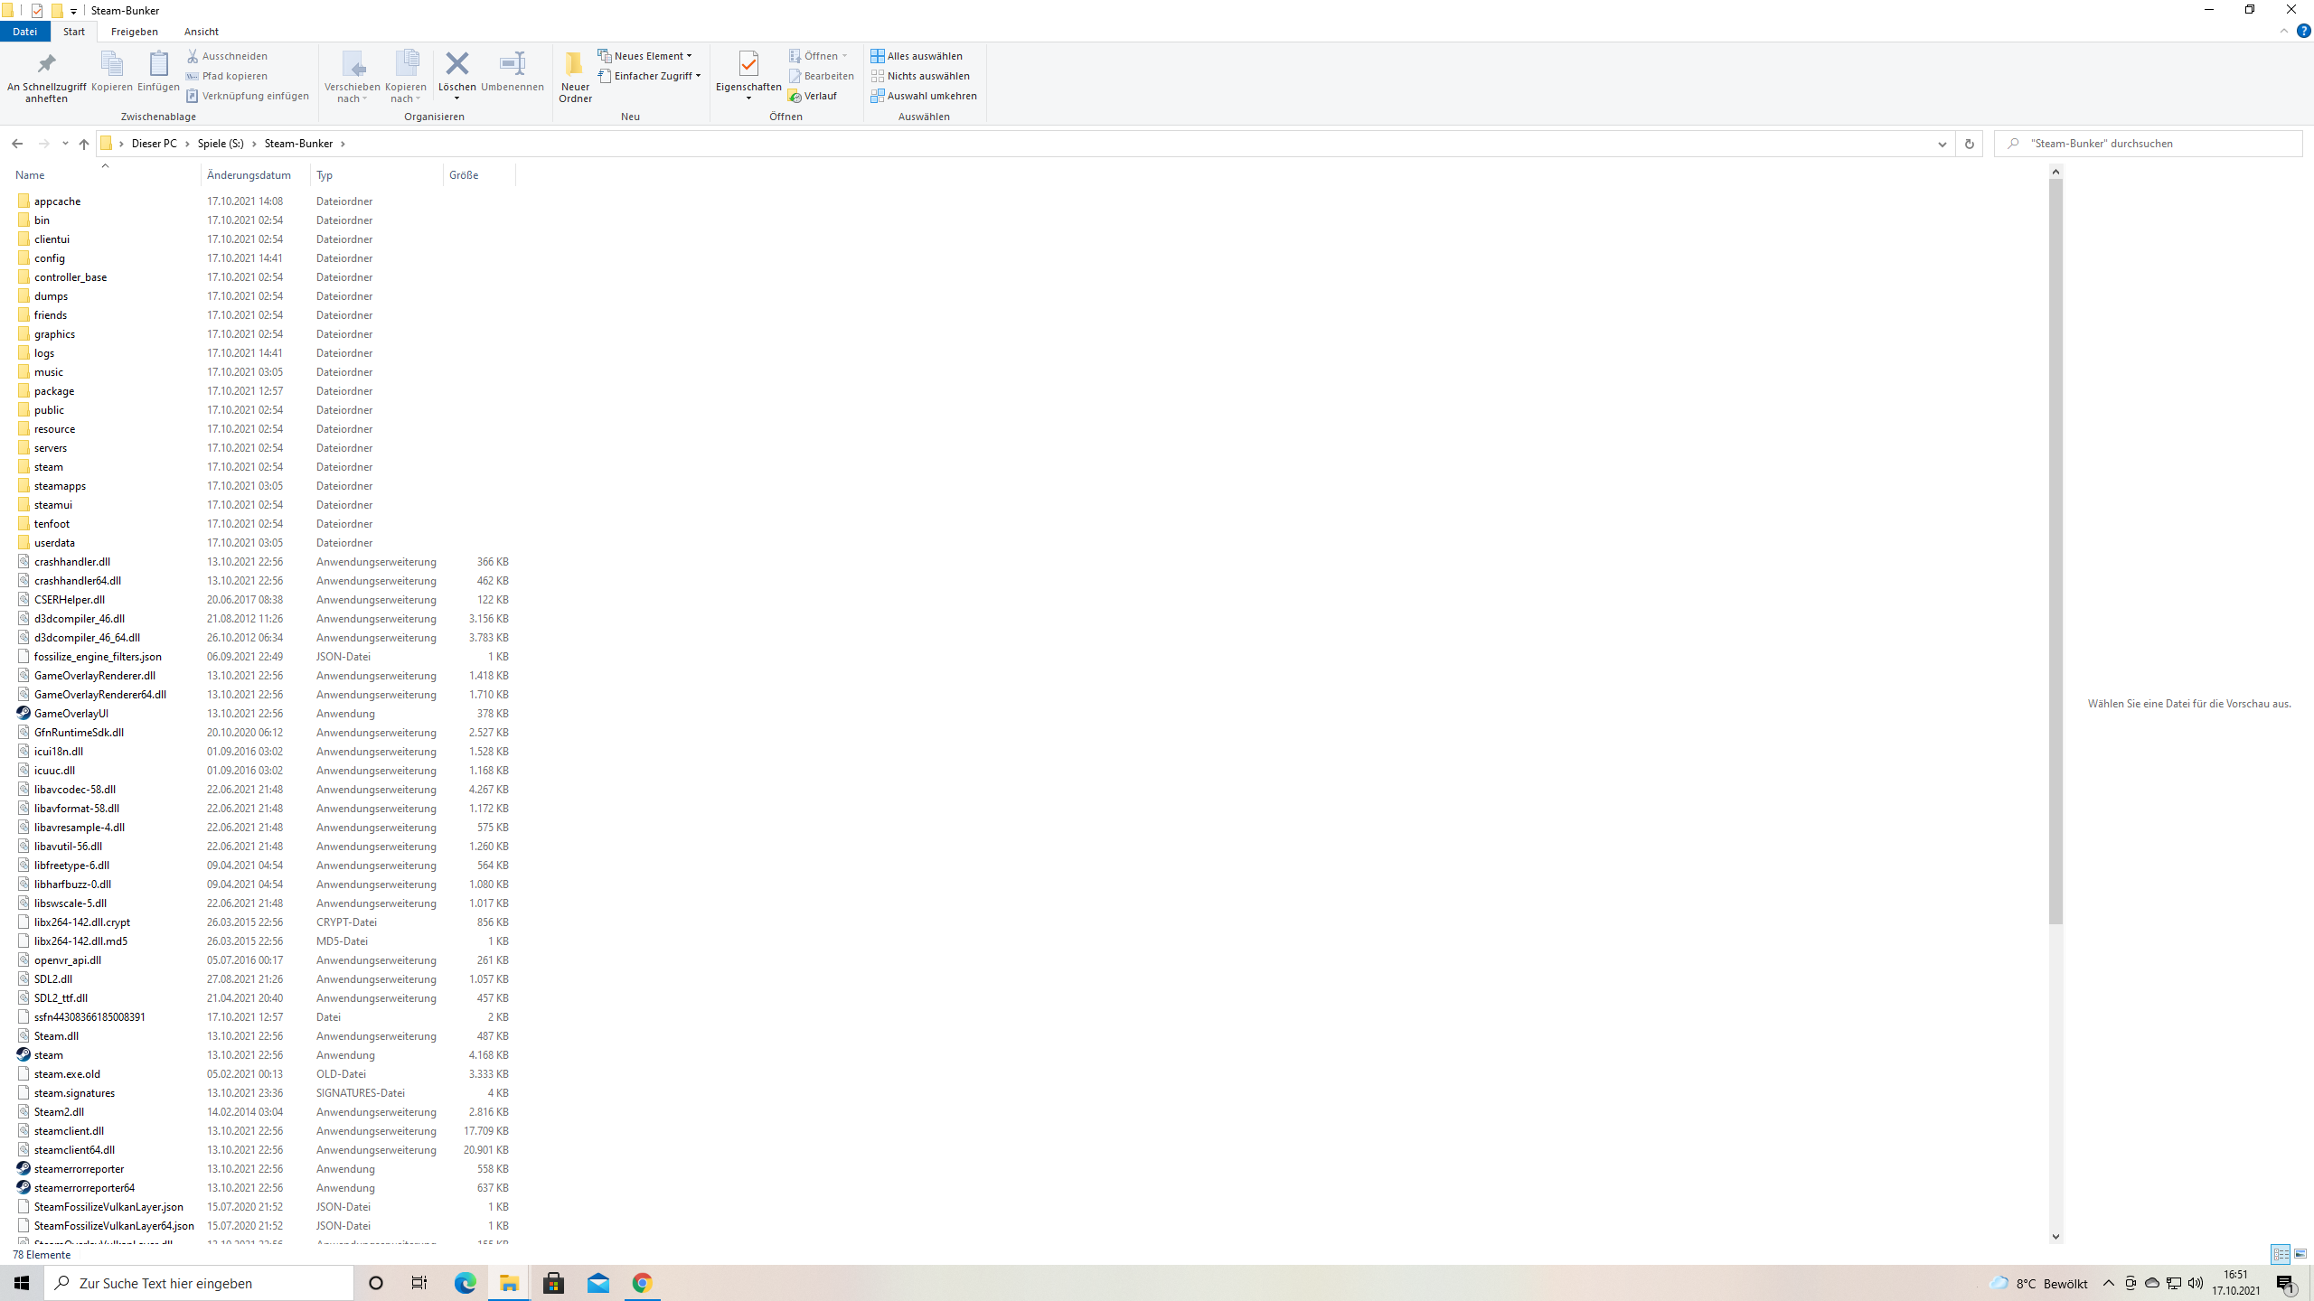Open the steam application file
Viewport: 2314px width, 1301px height.
[x=49, y=1054]
